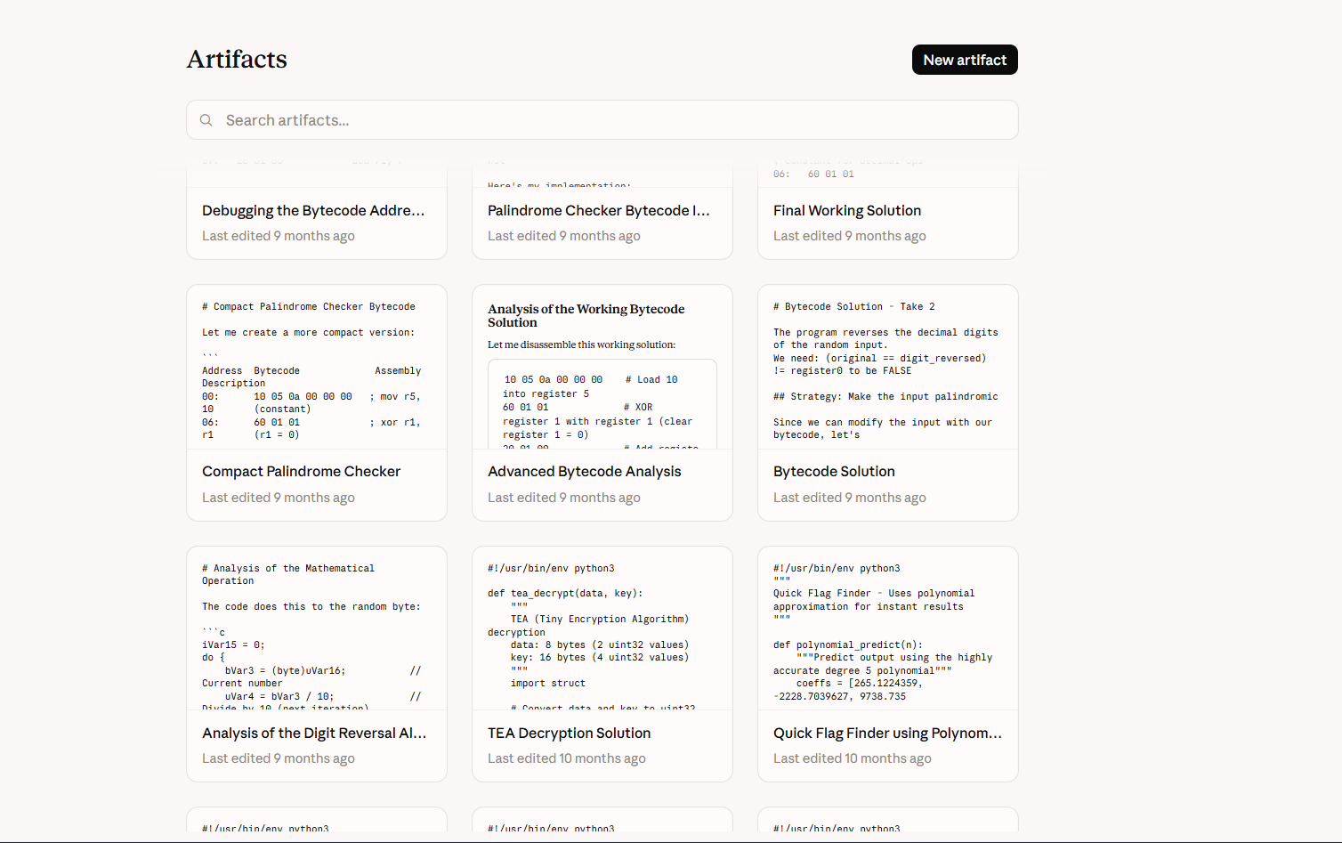Viewport: 1342px width, 843px height.
Task: Click Last edited date under Final Working Solution
Action: coord(850,236)
